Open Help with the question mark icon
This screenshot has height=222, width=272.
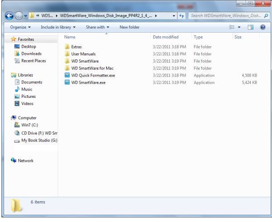[x=262, y=27]
